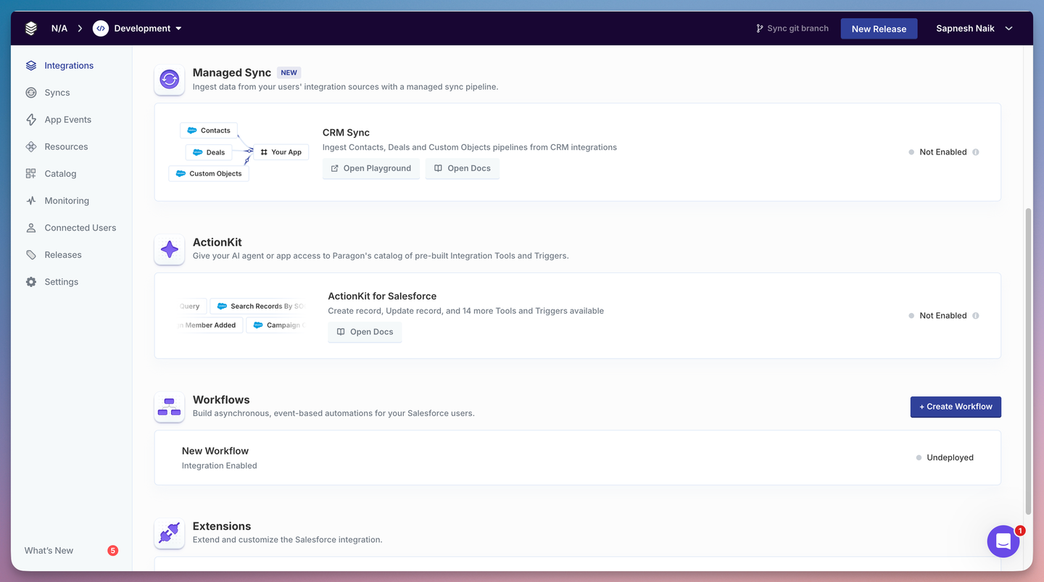Click the Custom Objects chip in diagram
Screen dimensions: 1044x582
coord(209,174)
